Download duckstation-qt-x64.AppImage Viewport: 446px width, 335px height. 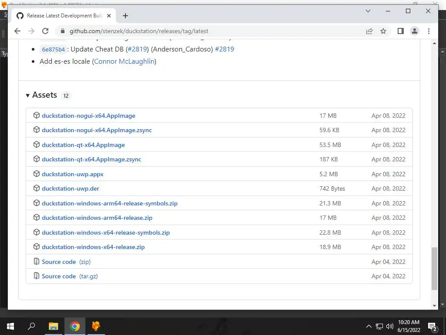tap(83, 145)
